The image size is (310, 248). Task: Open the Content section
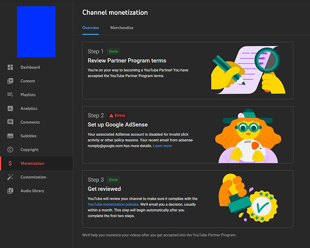pos(37,81)
